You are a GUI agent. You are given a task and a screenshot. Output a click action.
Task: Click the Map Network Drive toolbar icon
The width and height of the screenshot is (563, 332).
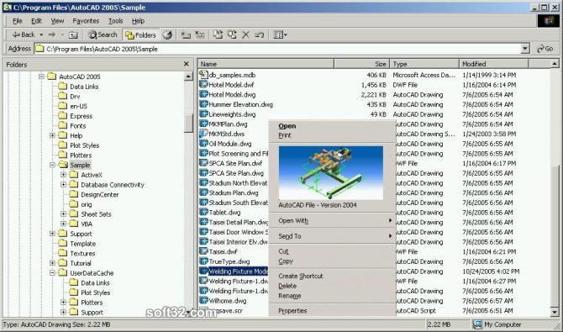click(186, 34)
